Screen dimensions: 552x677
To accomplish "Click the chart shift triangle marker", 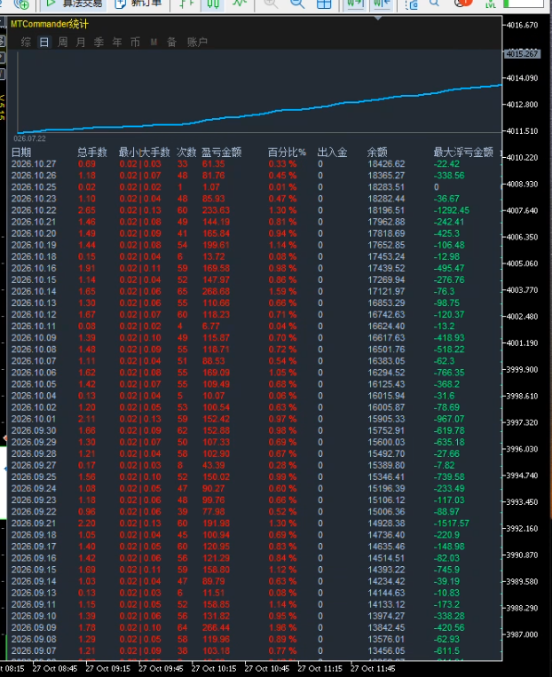I will pos(378,18).
